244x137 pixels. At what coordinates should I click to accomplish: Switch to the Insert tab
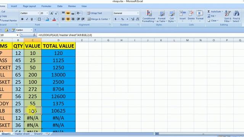[14, 6]
